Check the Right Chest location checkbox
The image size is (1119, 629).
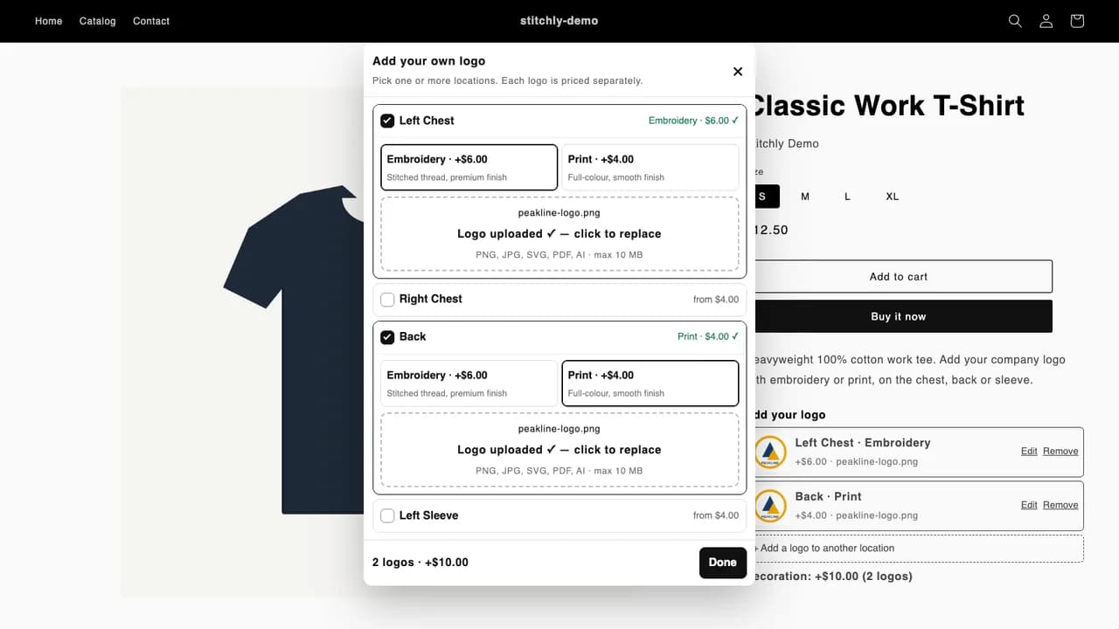387,300
